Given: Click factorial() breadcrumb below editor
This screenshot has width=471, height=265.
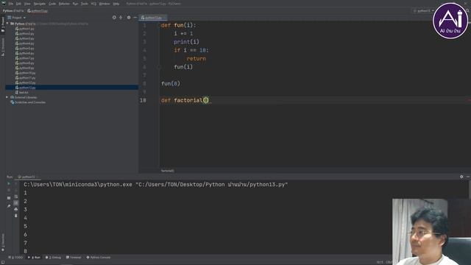Looking at the screenshot, I should click(x=167, y=171).
